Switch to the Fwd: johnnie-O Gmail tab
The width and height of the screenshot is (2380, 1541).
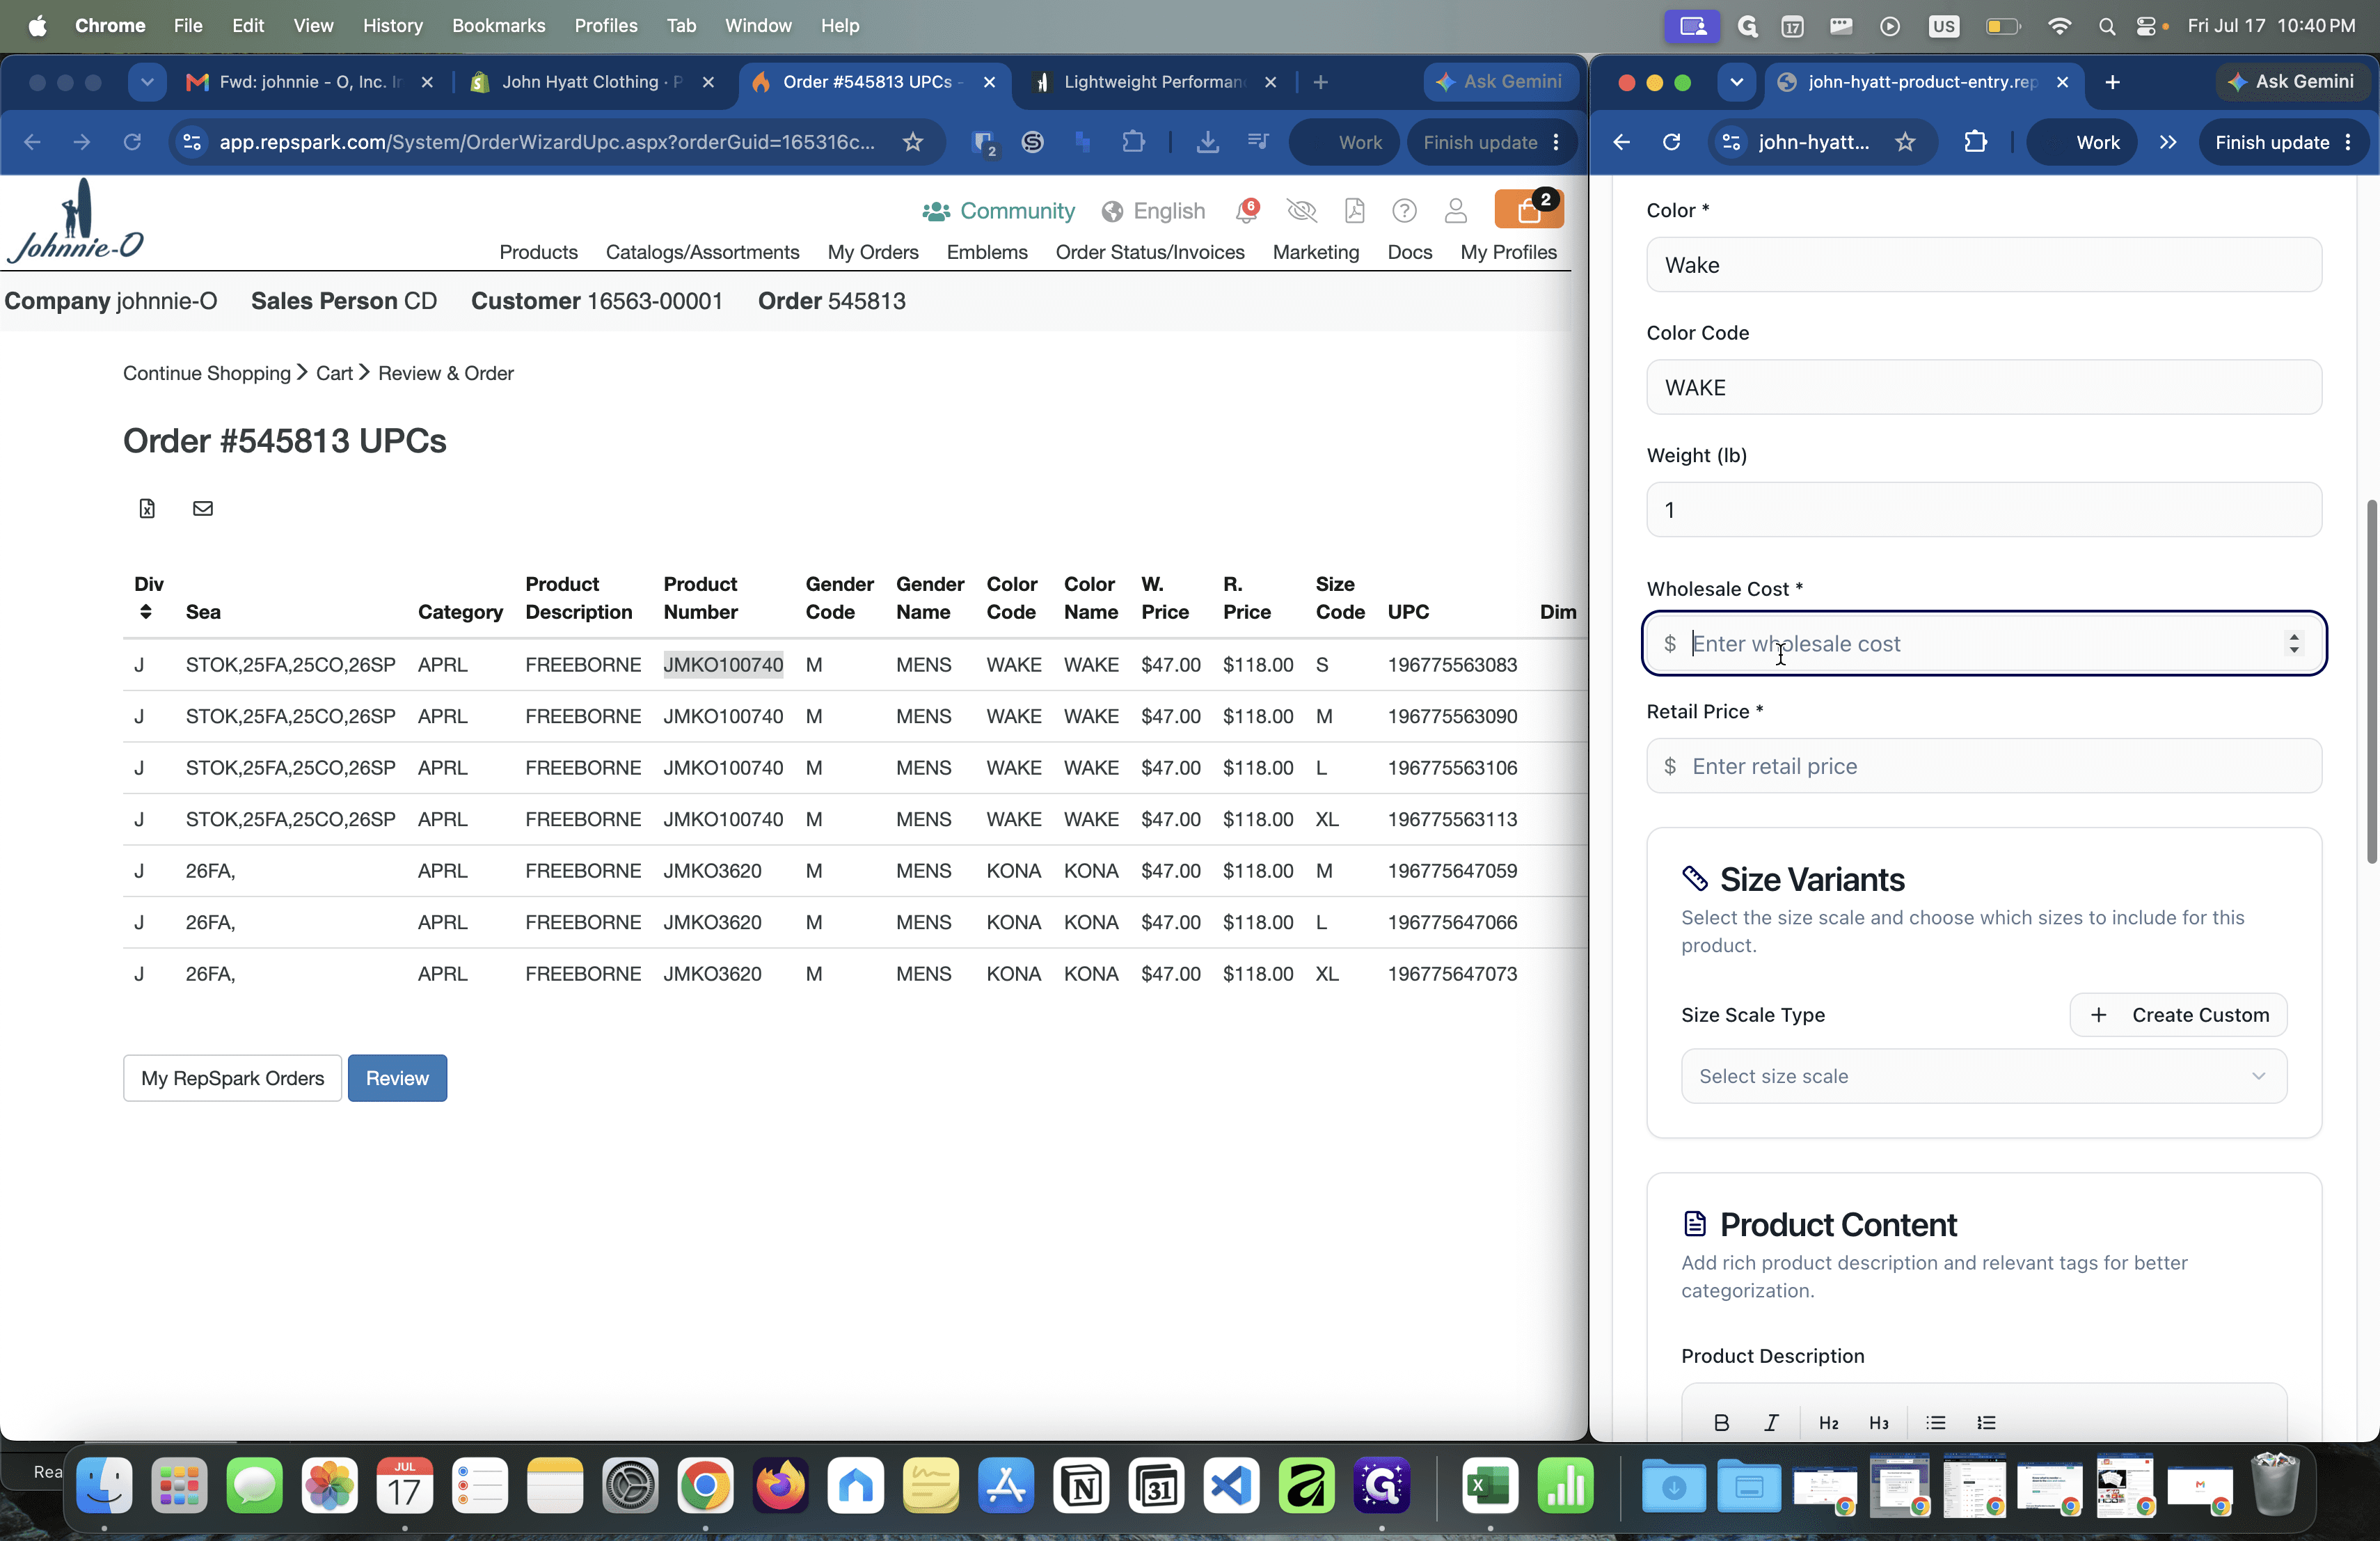point(311,82)
